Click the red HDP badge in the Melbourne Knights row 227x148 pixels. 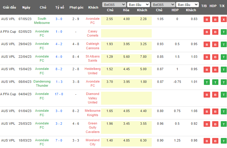point(215,111)
